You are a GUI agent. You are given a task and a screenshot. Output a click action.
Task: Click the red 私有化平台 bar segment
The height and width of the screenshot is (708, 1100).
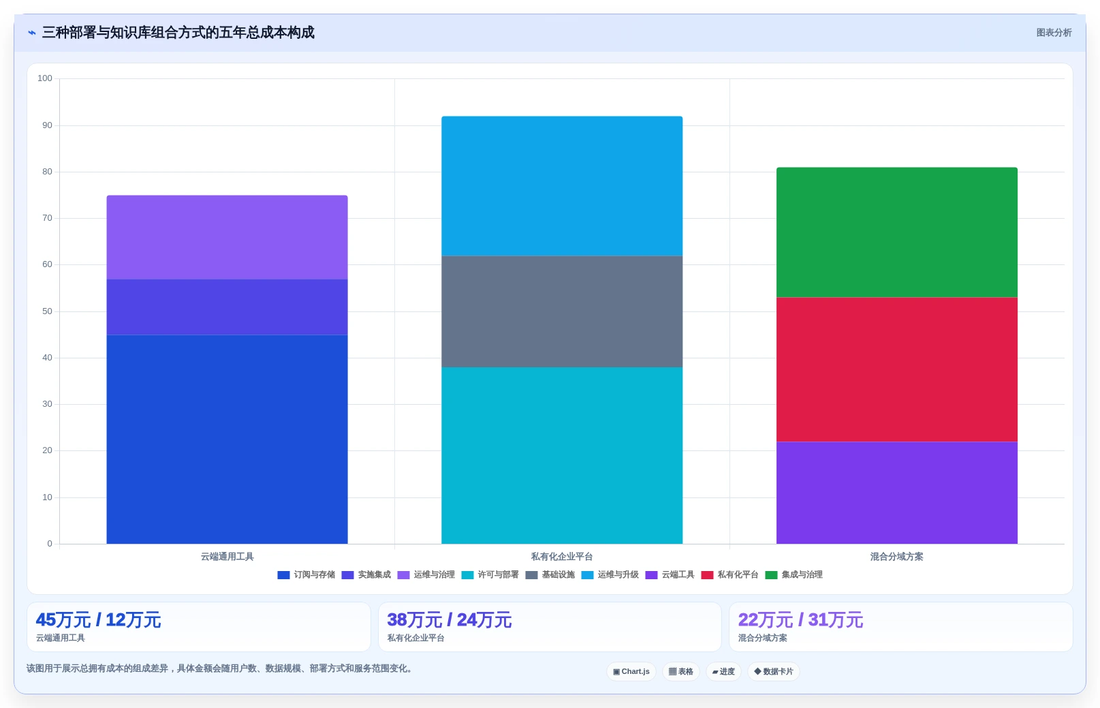[x=897, y=370]
